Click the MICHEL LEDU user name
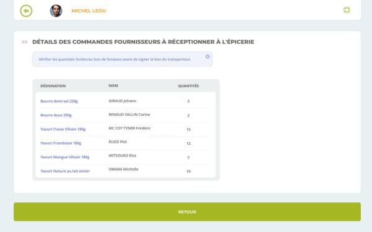This screenshot has width=372, height=232. tap(89, 11)
